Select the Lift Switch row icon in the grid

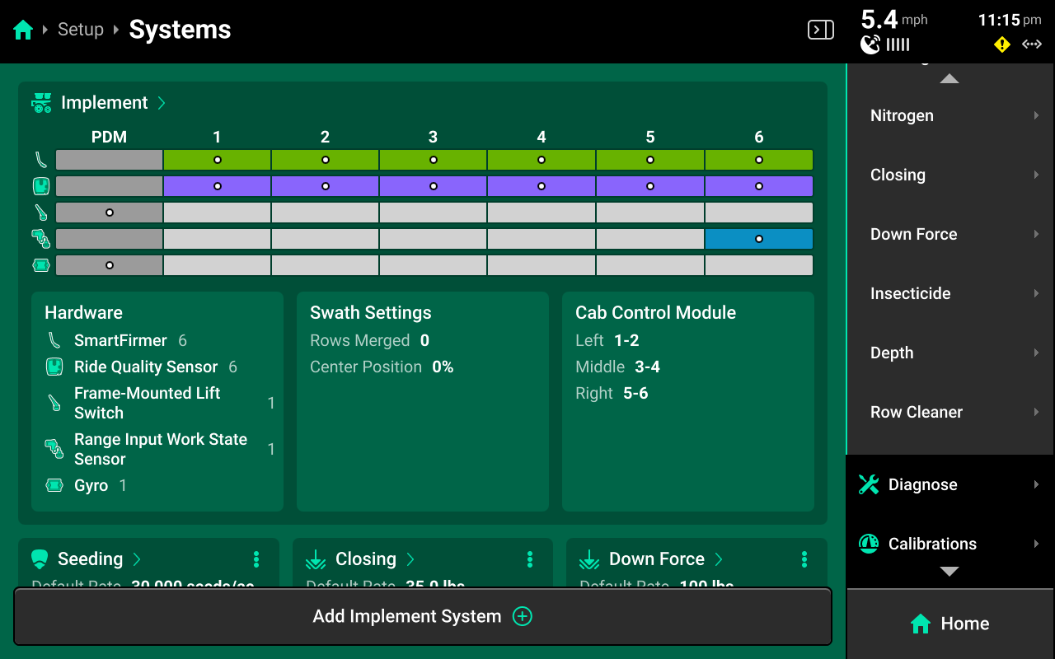pos(41,213)
